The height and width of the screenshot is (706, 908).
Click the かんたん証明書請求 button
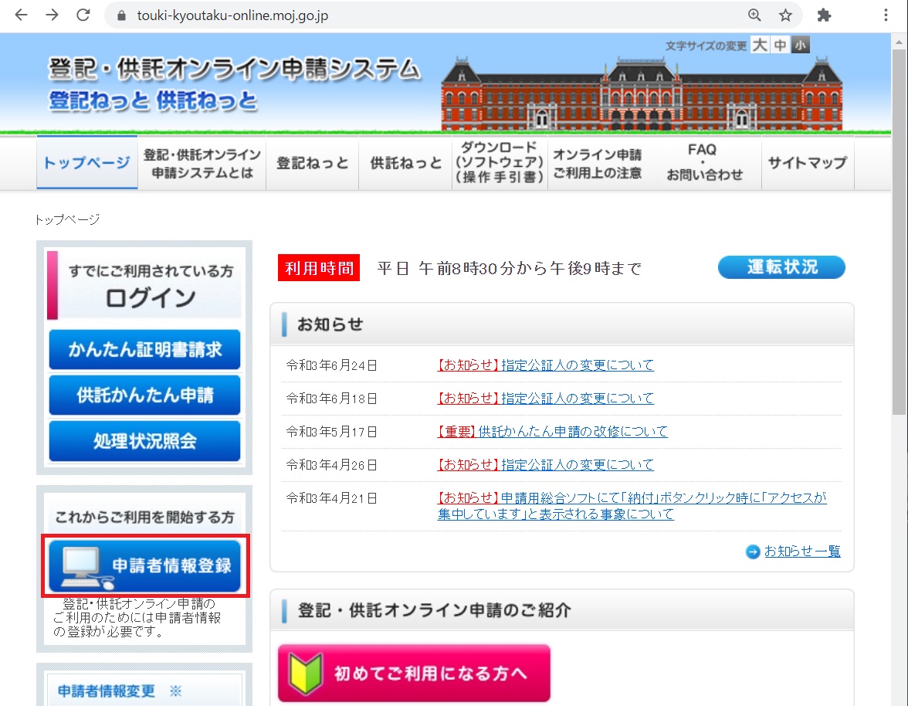(144, 350)
